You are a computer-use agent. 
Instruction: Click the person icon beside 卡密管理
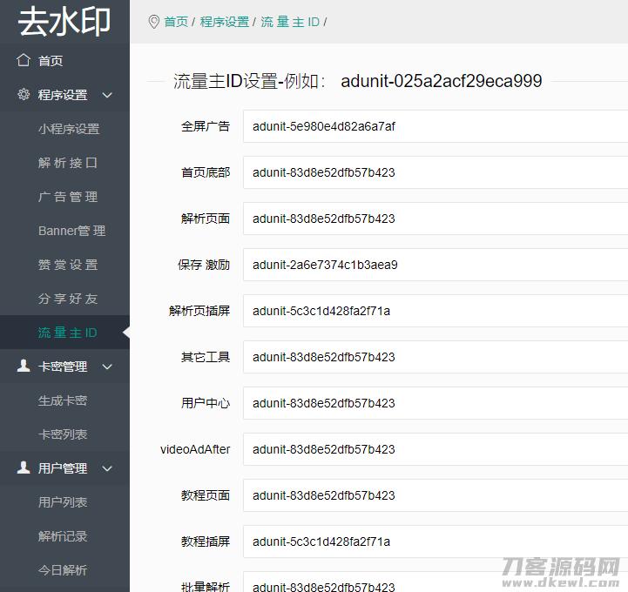click(24, 367)
